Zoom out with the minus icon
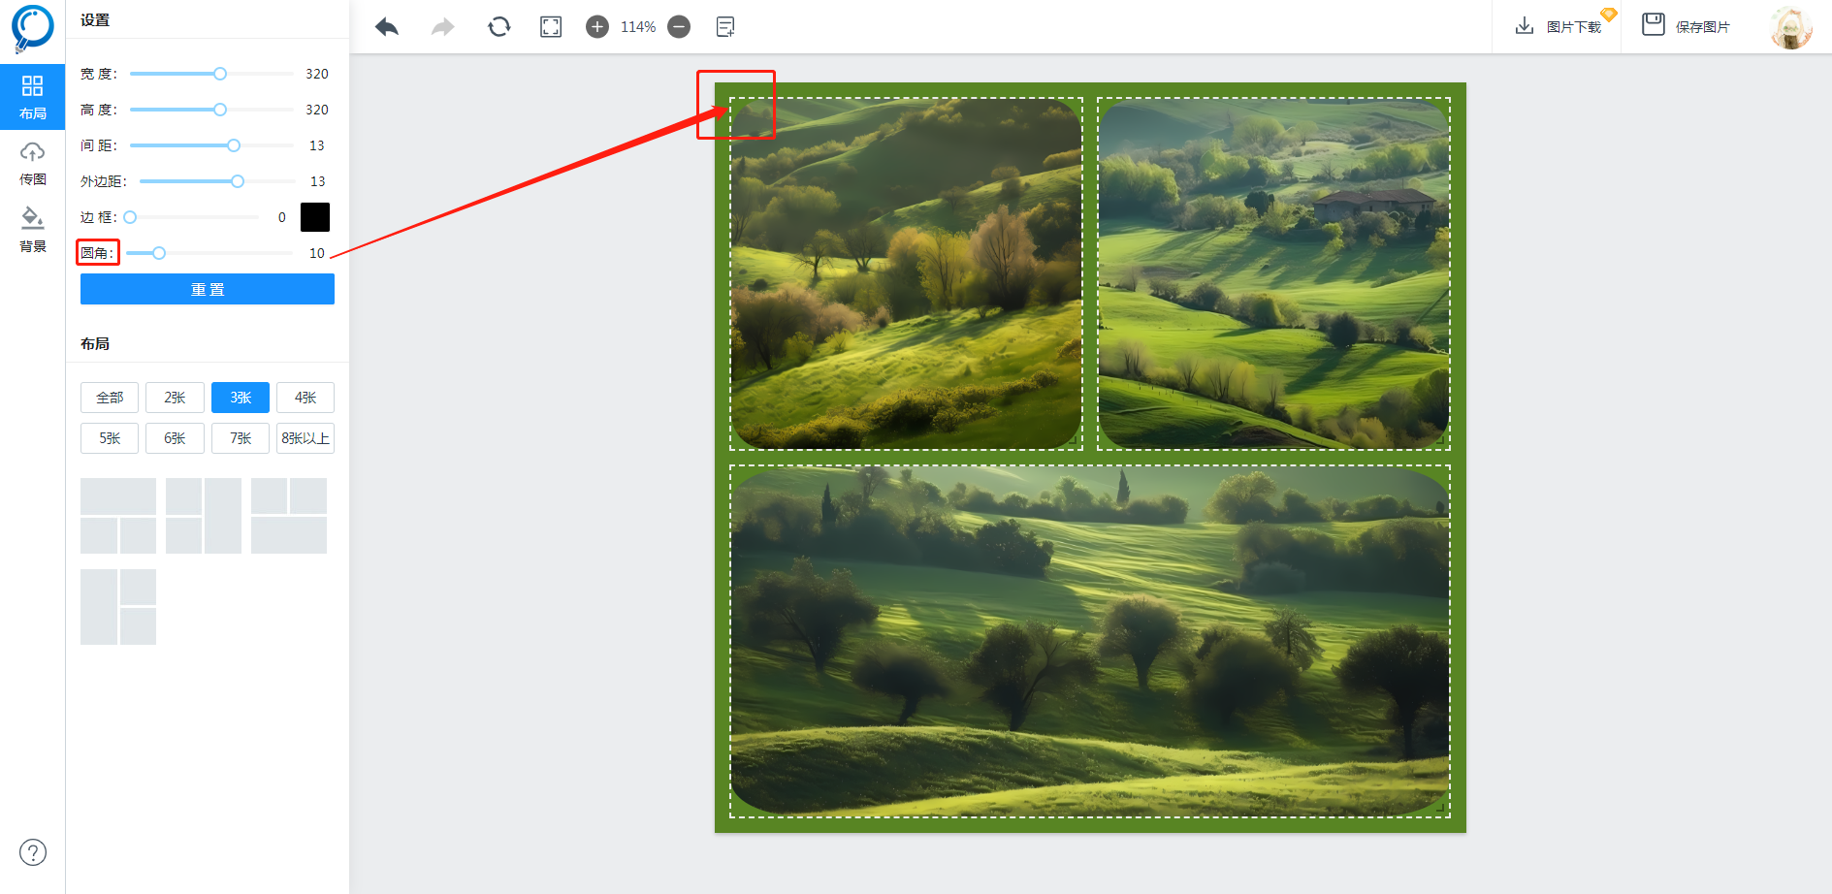Image resolution: width=1832 pixels, height=894 pixels. point(679,27)
